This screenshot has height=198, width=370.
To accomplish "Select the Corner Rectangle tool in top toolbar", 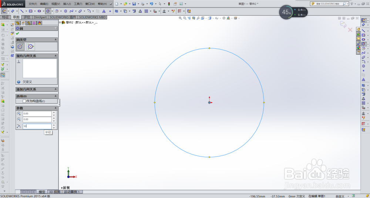I will [x=31, y=11].
